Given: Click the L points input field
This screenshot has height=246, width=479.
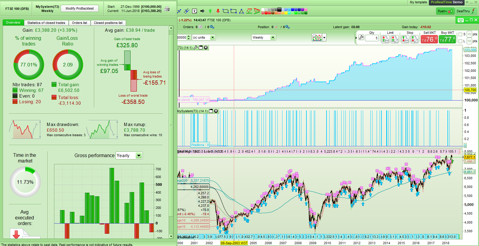Looking at the screenshot, I should point(469,41).
